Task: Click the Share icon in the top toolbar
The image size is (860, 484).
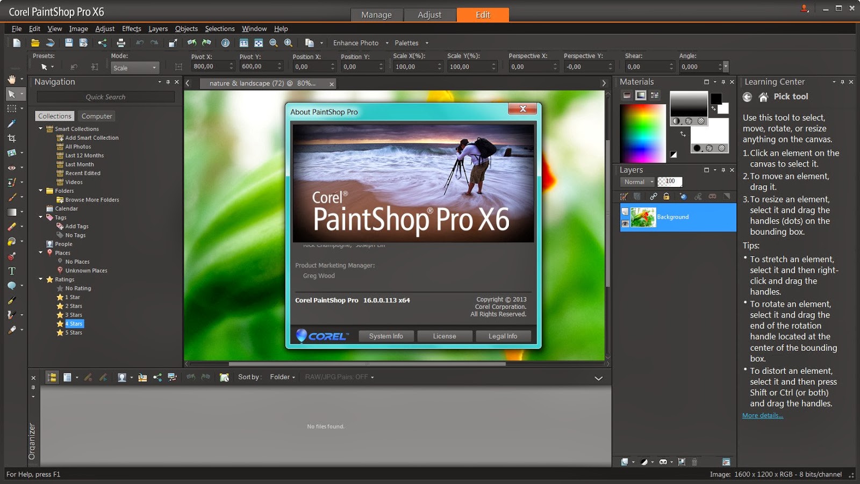Action: [x=102, y=43]
